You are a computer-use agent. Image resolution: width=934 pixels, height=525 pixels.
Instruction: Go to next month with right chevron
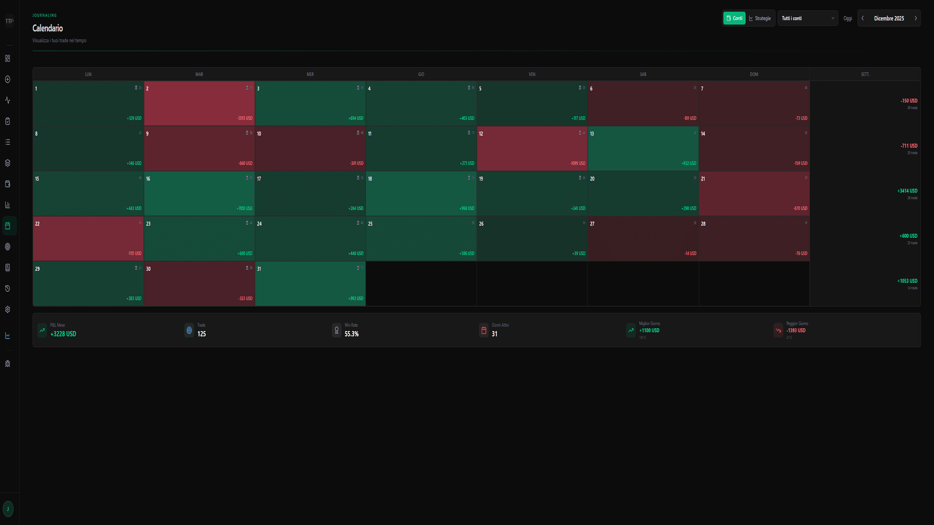point(916,18)
